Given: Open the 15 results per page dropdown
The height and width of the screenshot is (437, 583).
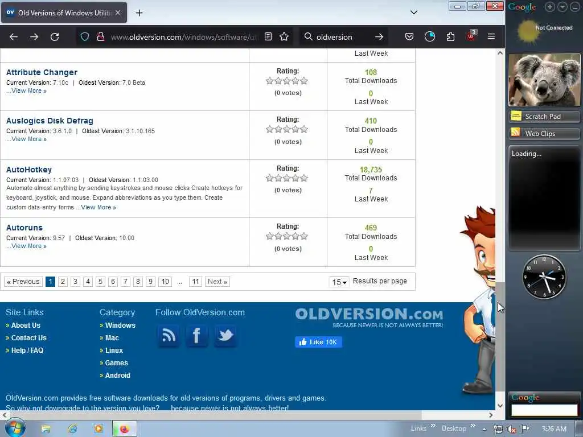Looking at the screenshot, I should [x=339, y=282].
